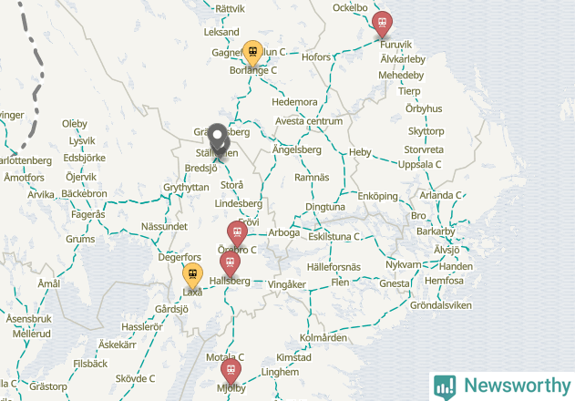Select the Hedemora station label

[x=294, y=102]
